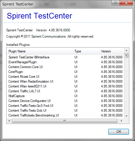Click the version cell for EventManagerPlugin
This screenshot has width=135, height=141.
coord(112,62)
